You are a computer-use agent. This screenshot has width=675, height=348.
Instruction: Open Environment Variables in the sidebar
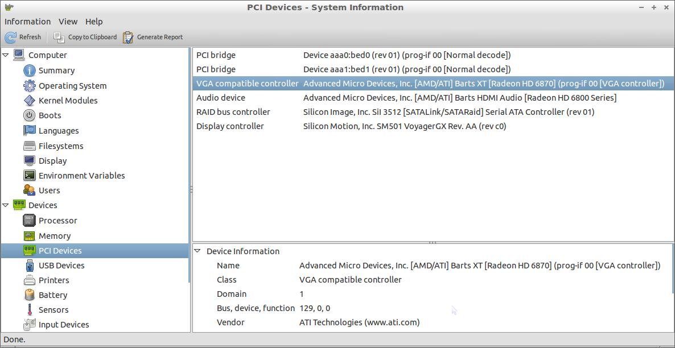click(81, 176)
